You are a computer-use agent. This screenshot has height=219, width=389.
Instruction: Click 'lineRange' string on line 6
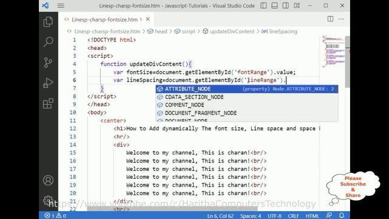pyautogui.click(x=262, y=80)
